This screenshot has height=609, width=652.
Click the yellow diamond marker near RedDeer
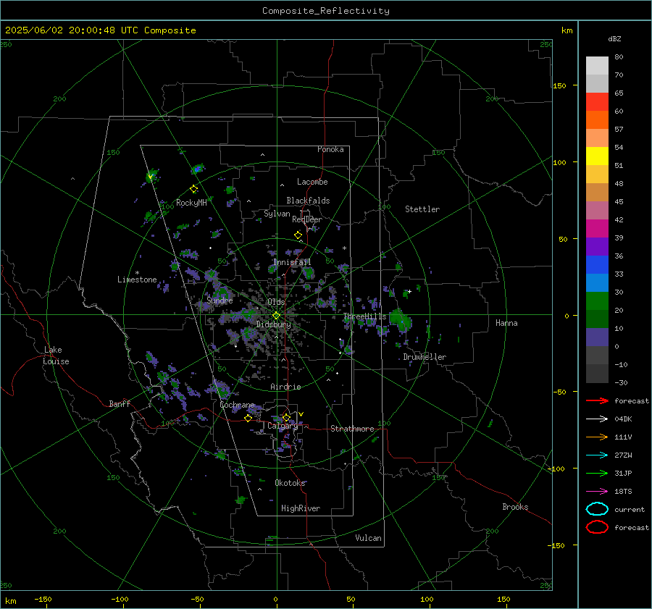click(298, 235)
